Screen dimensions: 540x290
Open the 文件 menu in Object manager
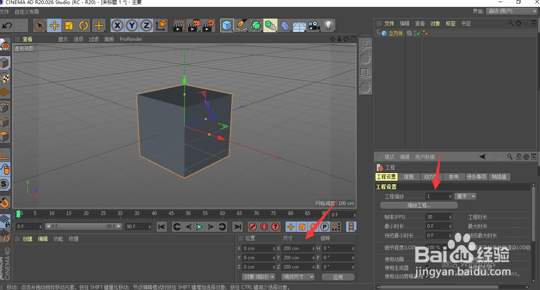point(389,23)
